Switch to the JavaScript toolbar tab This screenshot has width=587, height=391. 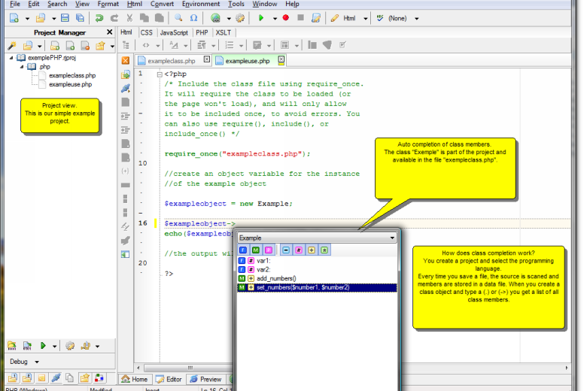tap(174, 32)
